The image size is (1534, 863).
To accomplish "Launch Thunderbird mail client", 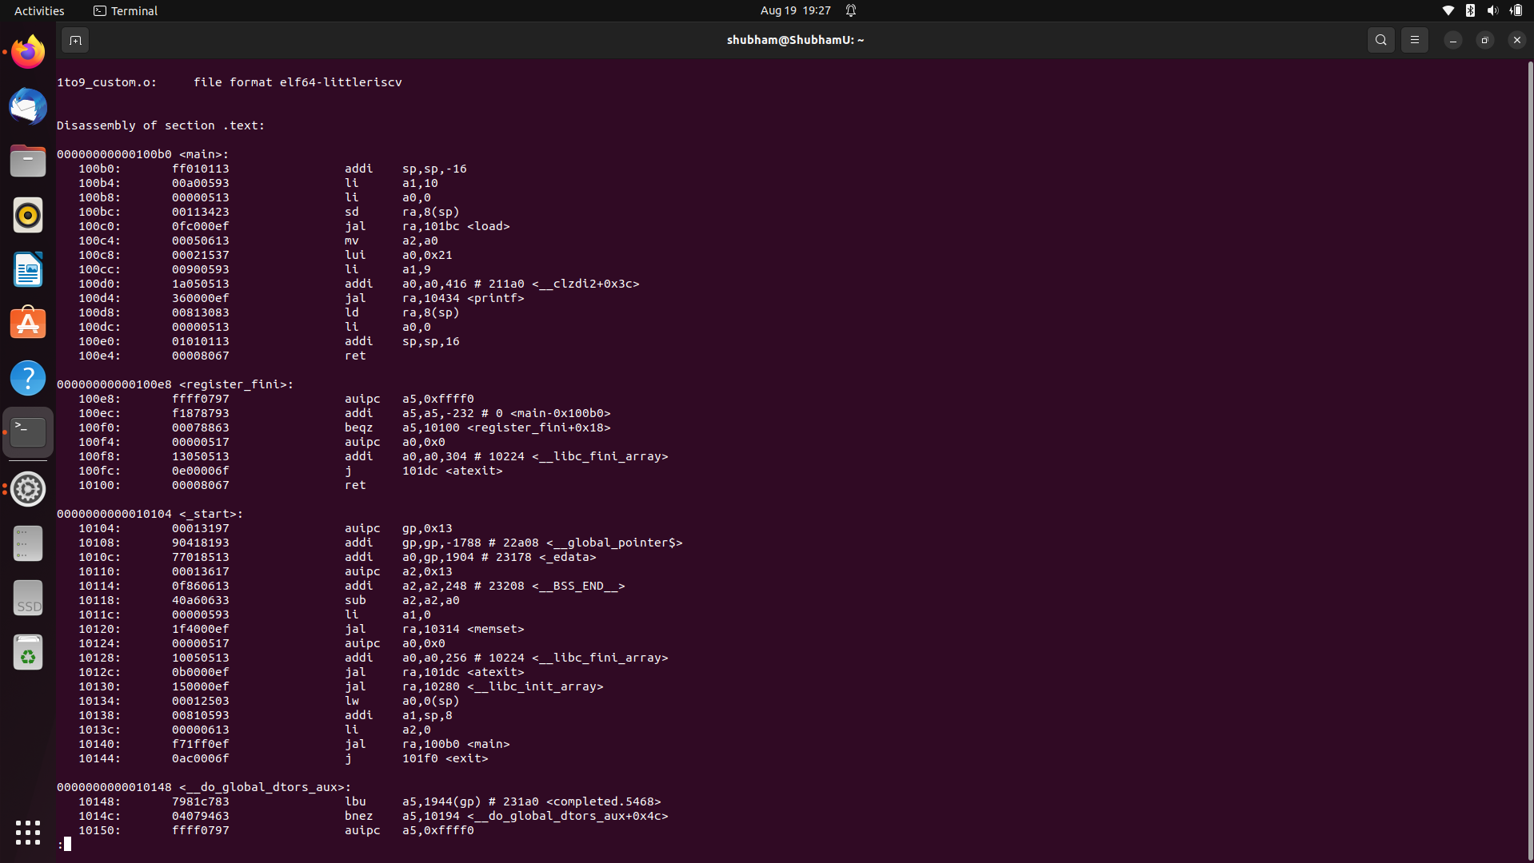I will pos(27,106).
